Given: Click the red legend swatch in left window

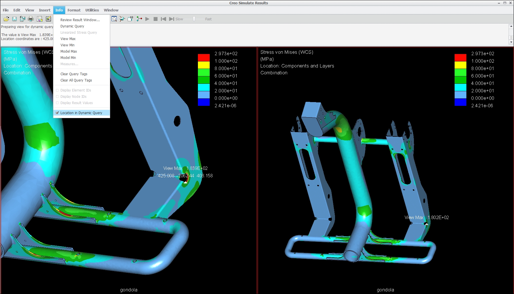Looking at the screenshot, I should coord(204,57).
